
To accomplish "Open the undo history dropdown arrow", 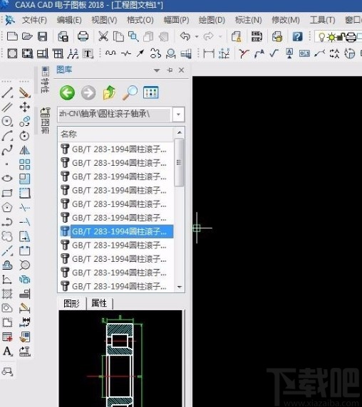I will [197, 36].
